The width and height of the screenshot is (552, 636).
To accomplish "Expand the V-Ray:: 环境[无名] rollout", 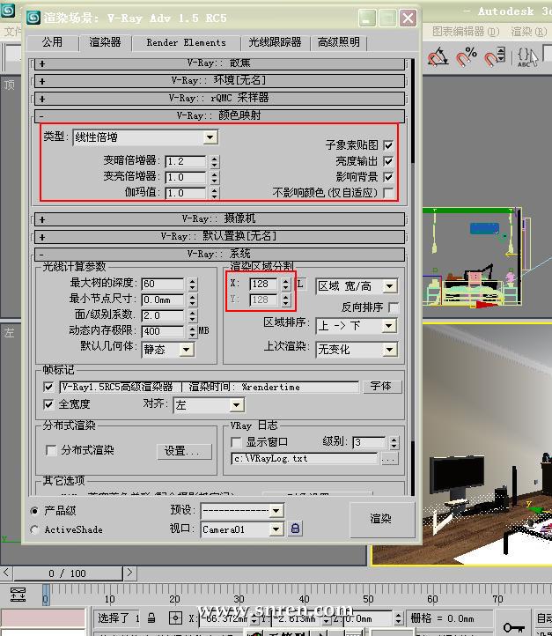I will 219,81.
